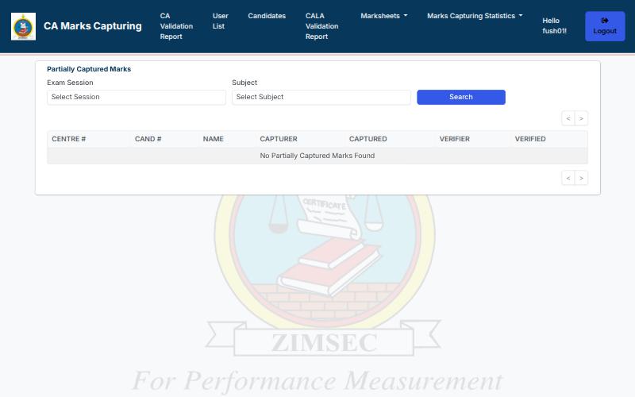Click the previous page arrow below the table
Viewport: 635px width, 397px height.
[x=568, y=178]
